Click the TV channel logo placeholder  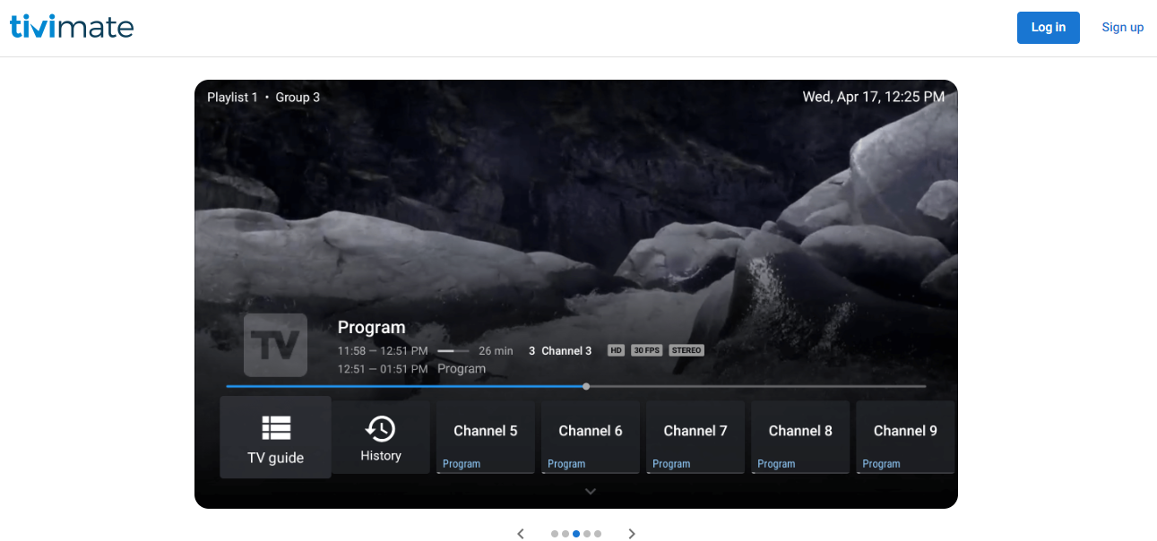275,345
